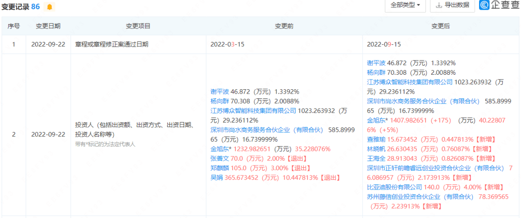Click the 变更记录 heading
Image resolution: width=521 pixels, height=218 pixels.
tap(15, 7)
